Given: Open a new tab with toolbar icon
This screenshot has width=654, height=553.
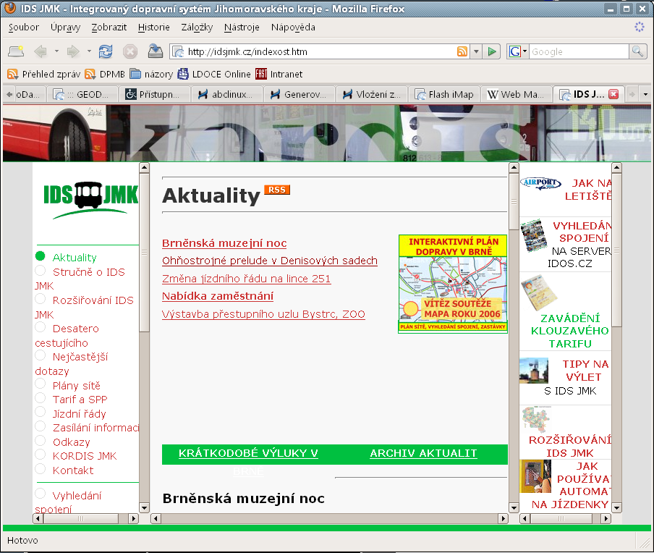Looking at the screenshot, I should [x=16, y=51].
